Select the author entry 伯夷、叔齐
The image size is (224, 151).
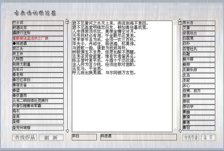199,91
